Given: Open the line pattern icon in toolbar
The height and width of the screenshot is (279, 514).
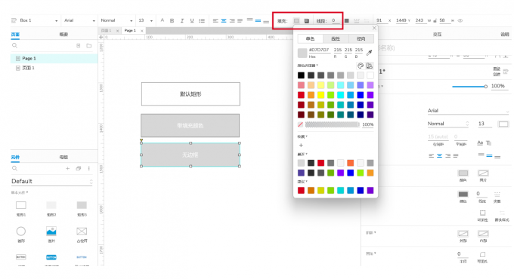Looking at the screenshot, I should click(356, 20).
